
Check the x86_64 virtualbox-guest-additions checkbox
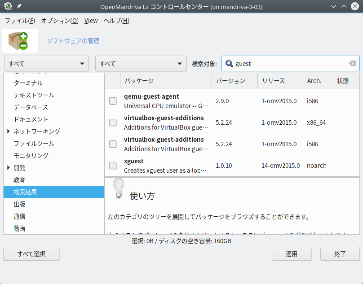113,122
